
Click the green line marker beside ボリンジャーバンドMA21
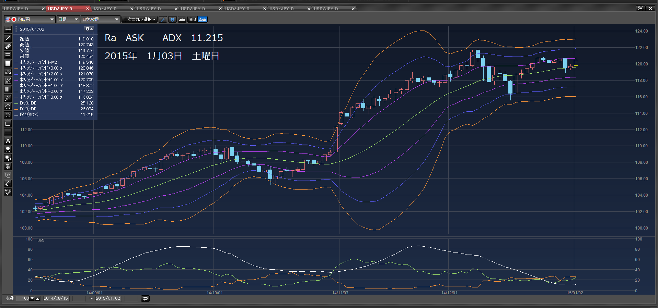pyautogui.click(x=16, y=62)
